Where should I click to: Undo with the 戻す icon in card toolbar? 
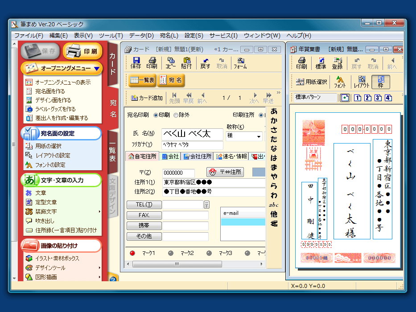click(x=206, y=63)
